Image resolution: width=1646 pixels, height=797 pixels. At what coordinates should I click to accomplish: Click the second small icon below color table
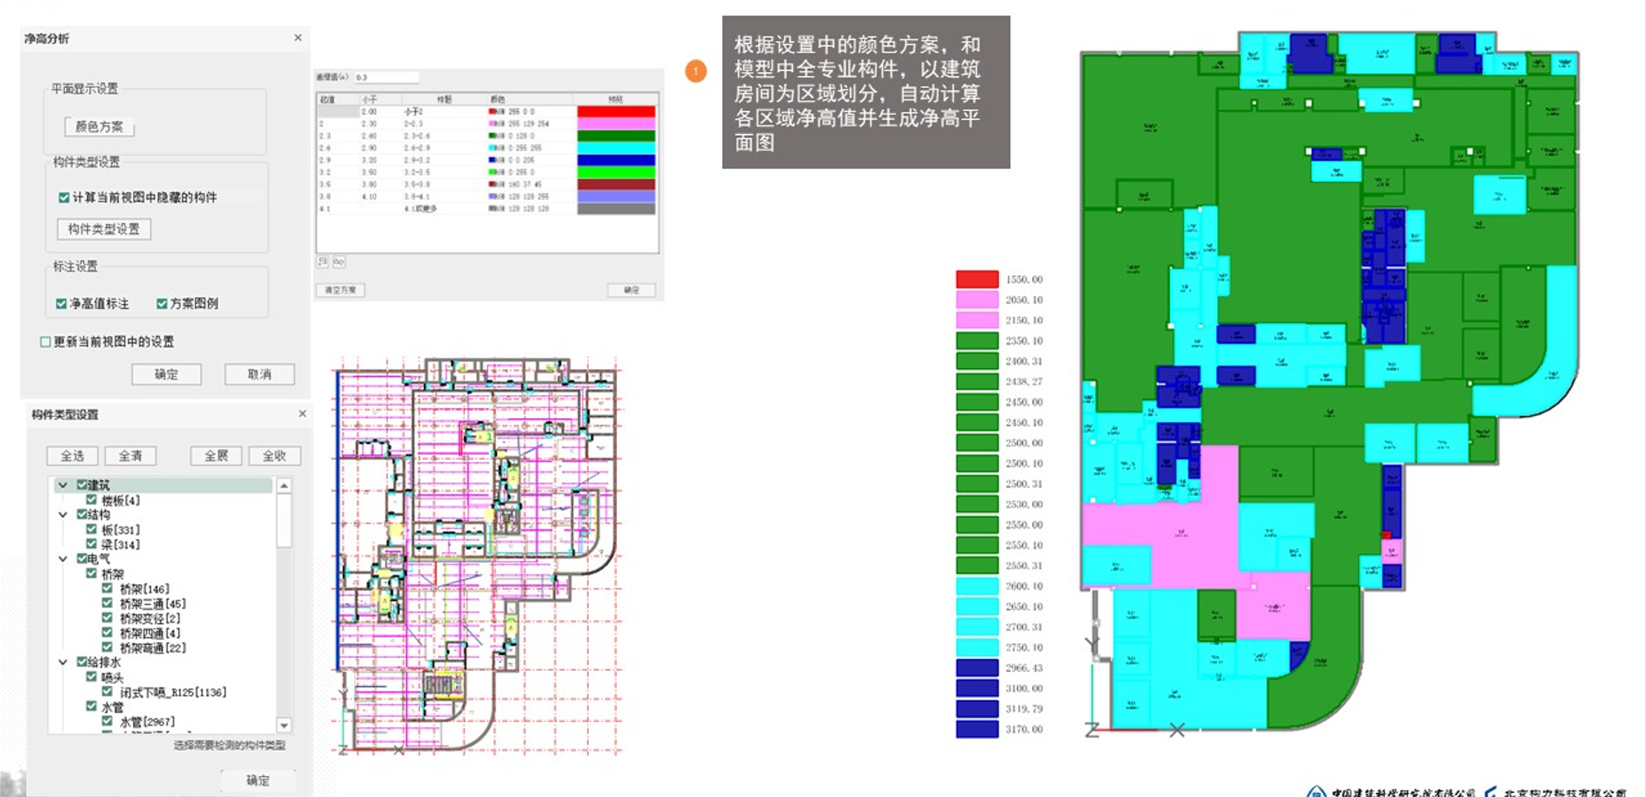[x=339, y=261]
